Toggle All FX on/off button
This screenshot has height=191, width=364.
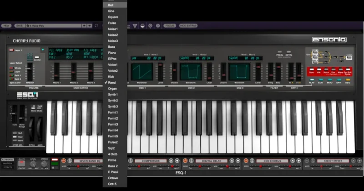coord(21,164)
